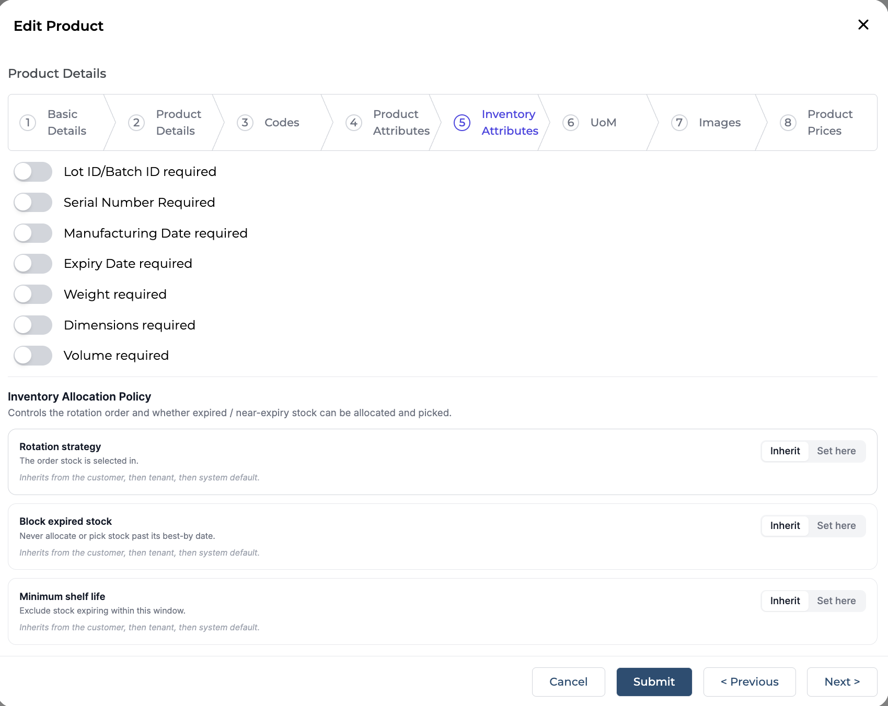Click the Block expired stock title
Image resolution: width=888 pixels, height=706 pixels.
[x=66, y=522]
